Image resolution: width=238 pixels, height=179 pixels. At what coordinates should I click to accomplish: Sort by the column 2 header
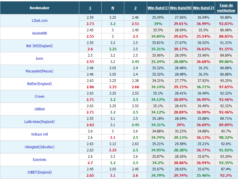pyautogui.click(x=136, y=8)
